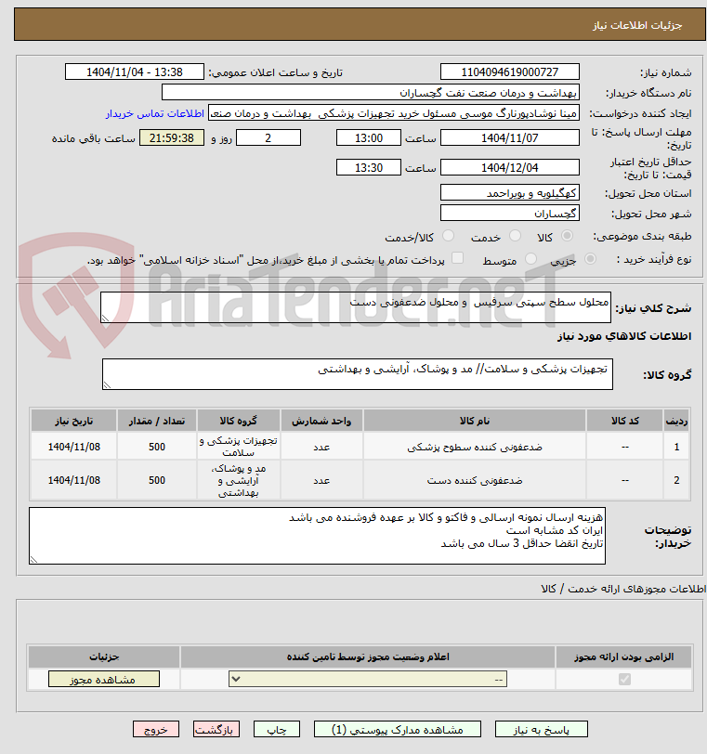Click the اعلام وضعیت مجوز column header
The width and height of the screenshot is (707, 754).
tap(368, 656)
